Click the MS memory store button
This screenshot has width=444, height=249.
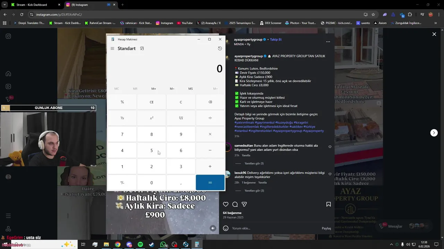[190, 89]
